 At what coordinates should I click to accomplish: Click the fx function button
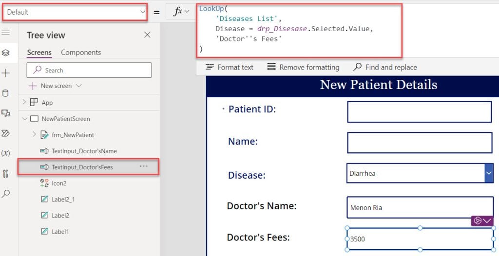181,12
